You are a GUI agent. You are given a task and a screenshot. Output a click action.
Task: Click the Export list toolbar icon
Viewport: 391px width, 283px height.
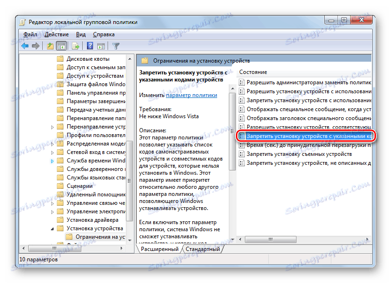pyautogui.click(x=76, y=46)
